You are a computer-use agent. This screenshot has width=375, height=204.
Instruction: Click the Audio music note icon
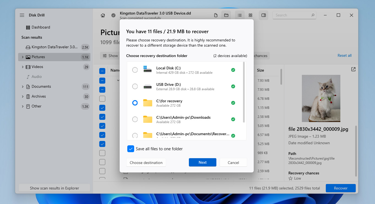[28, 77]
